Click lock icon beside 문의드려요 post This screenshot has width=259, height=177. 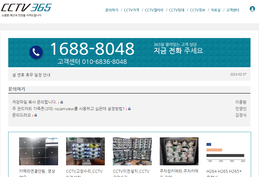pos(36,115)
